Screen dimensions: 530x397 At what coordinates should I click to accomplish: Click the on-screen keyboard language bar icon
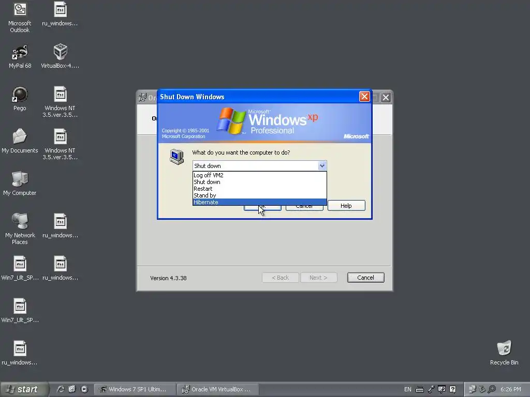pos(419,389)
